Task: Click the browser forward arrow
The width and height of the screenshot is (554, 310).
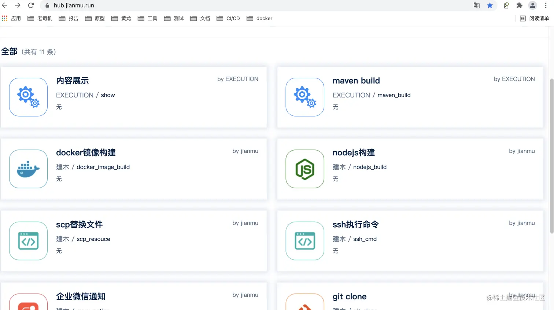Action: point(18,5)
